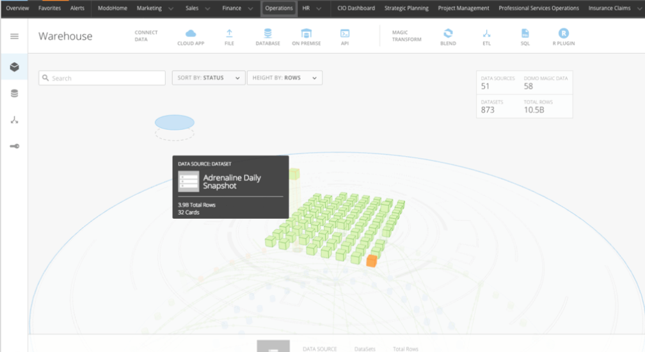Open the Height By Rows dropdown

[285, 77]
